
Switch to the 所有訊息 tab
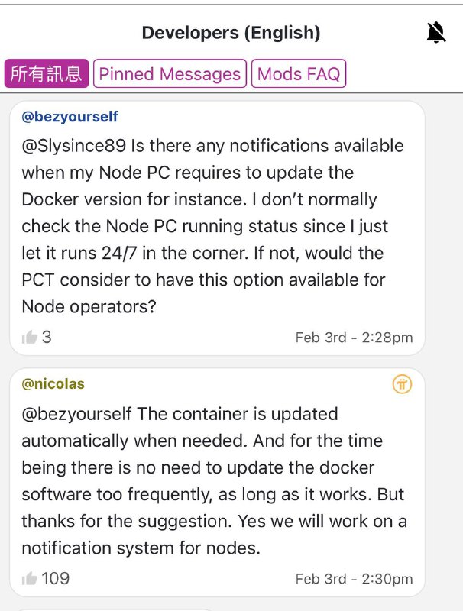click(x=47, y=74)
